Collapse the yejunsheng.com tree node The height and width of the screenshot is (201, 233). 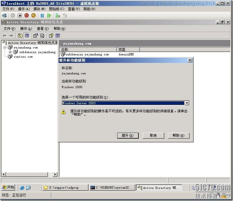coord(5,48)
